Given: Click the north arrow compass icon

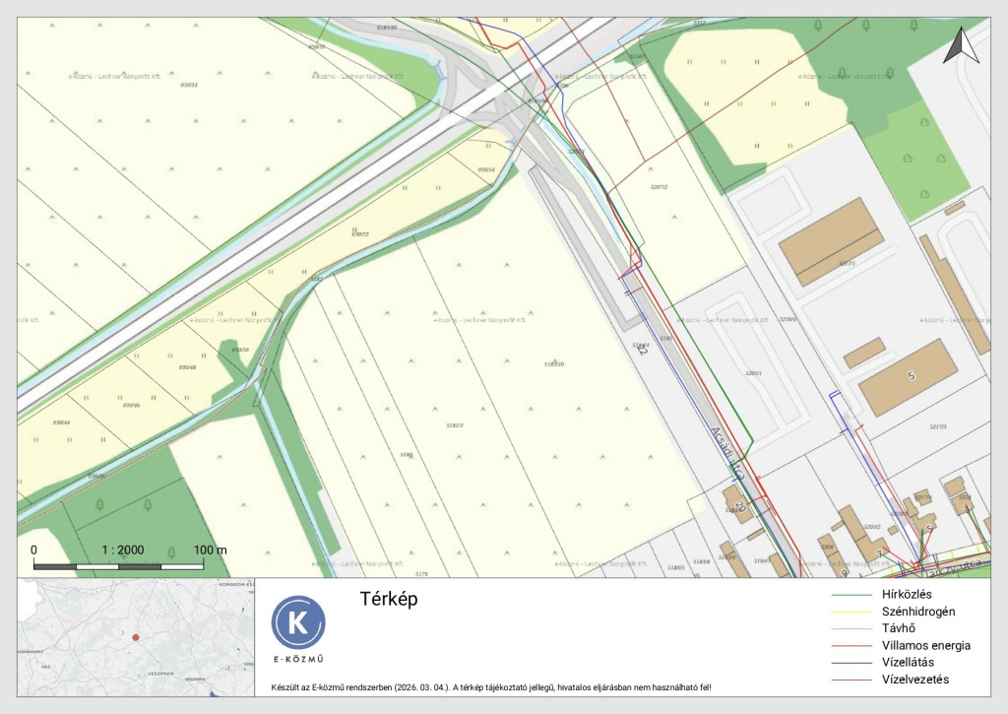Looking at the screenshot, I should point(961,47).
